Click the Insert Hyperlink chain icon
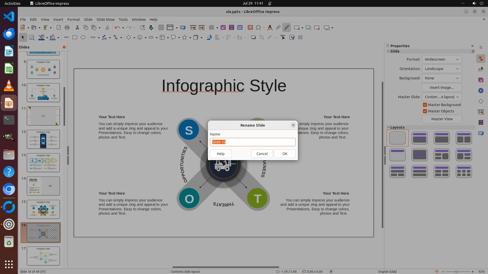The image size is (488, 274). [x=278, y=28]
